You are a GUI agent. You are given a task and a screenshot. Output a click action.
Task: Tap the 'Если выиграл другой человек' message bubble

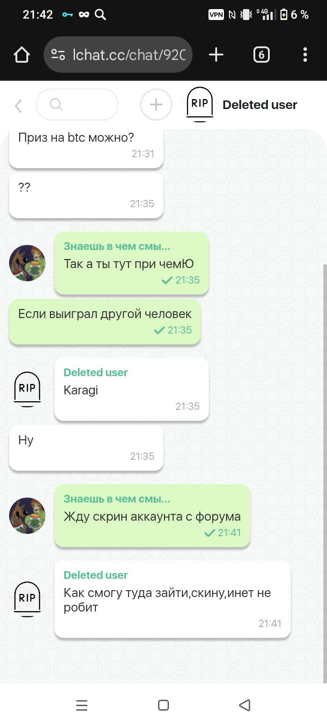tap(105, 322)
